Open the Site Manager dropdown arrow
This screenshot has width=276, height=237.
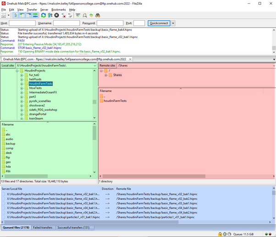(8, 16)
